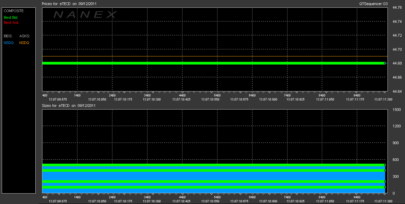Click the 13:07:10:050 timestamp under Sizes chart
405x204 pixels.
pyautogui.click(x=97, y=201)
